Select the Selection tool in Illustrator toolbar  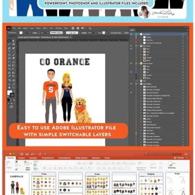[9, 41]
